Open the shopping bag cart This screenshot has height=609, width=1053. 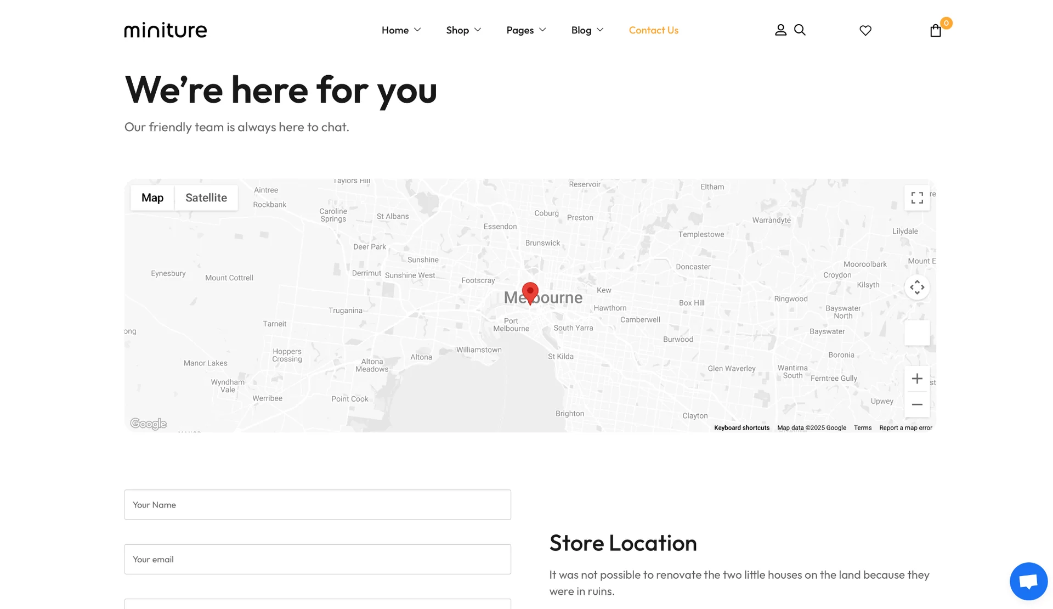pyautogui.click(x=936, y=31)
